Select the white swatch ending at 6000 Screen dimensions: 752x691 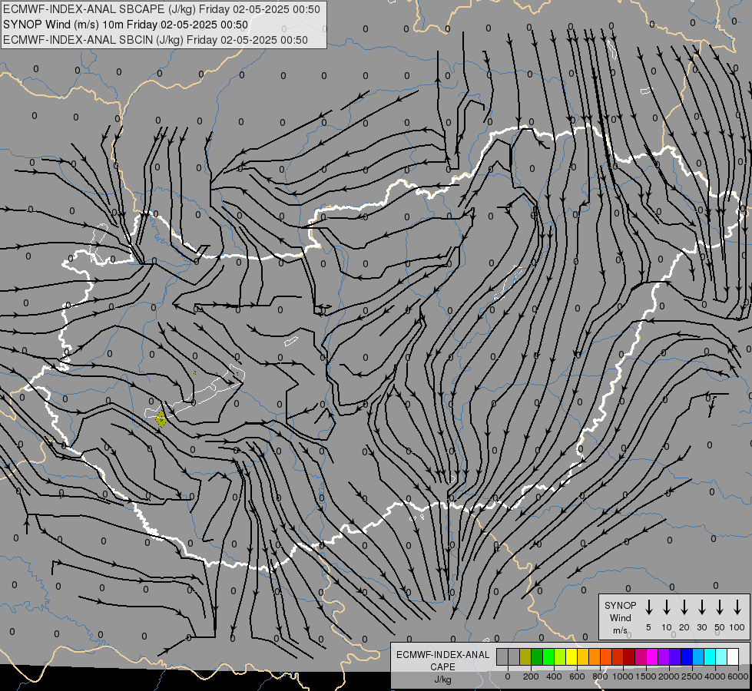732,656
